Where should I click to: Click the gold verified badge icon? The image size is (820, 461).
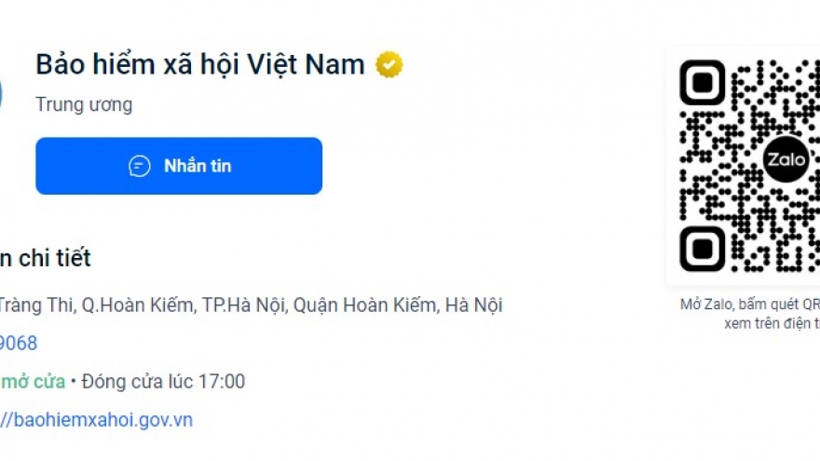pos(389,65)
